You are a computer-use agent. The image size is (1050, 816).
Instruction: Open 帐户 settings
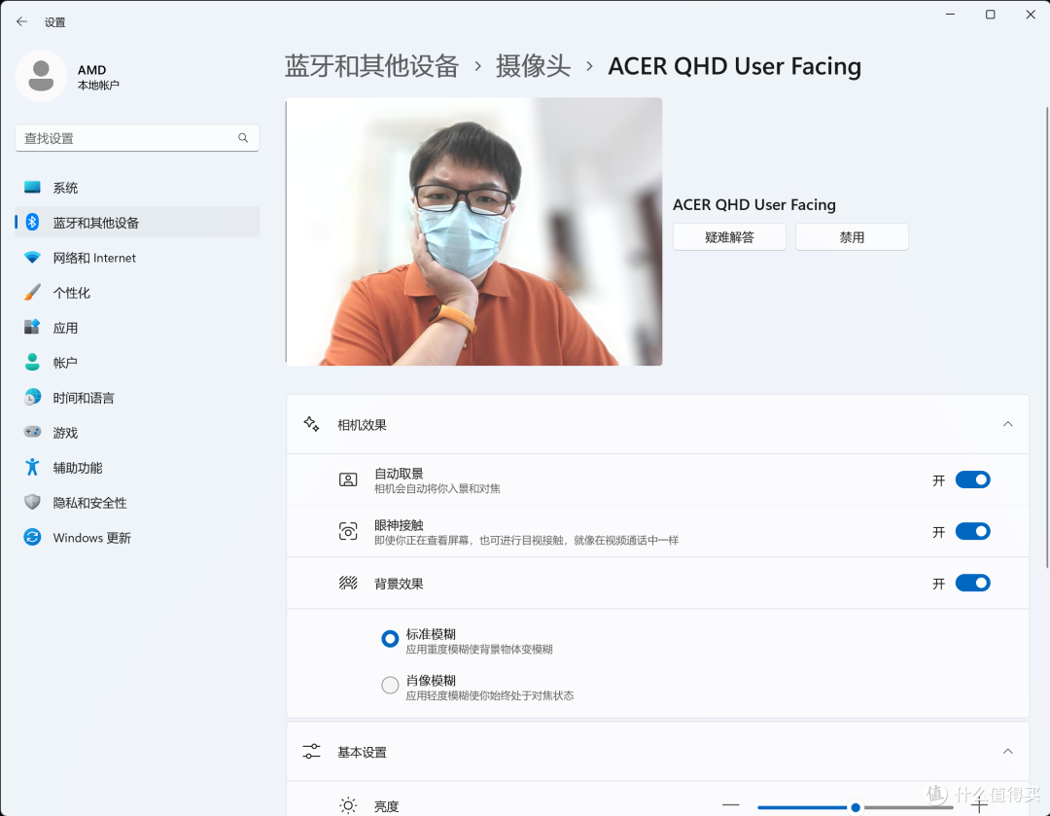137,362
